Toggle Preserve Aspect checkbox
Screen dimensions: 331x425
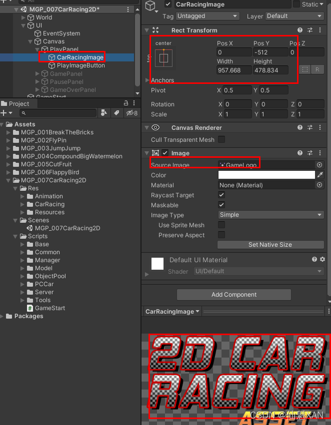221,235
